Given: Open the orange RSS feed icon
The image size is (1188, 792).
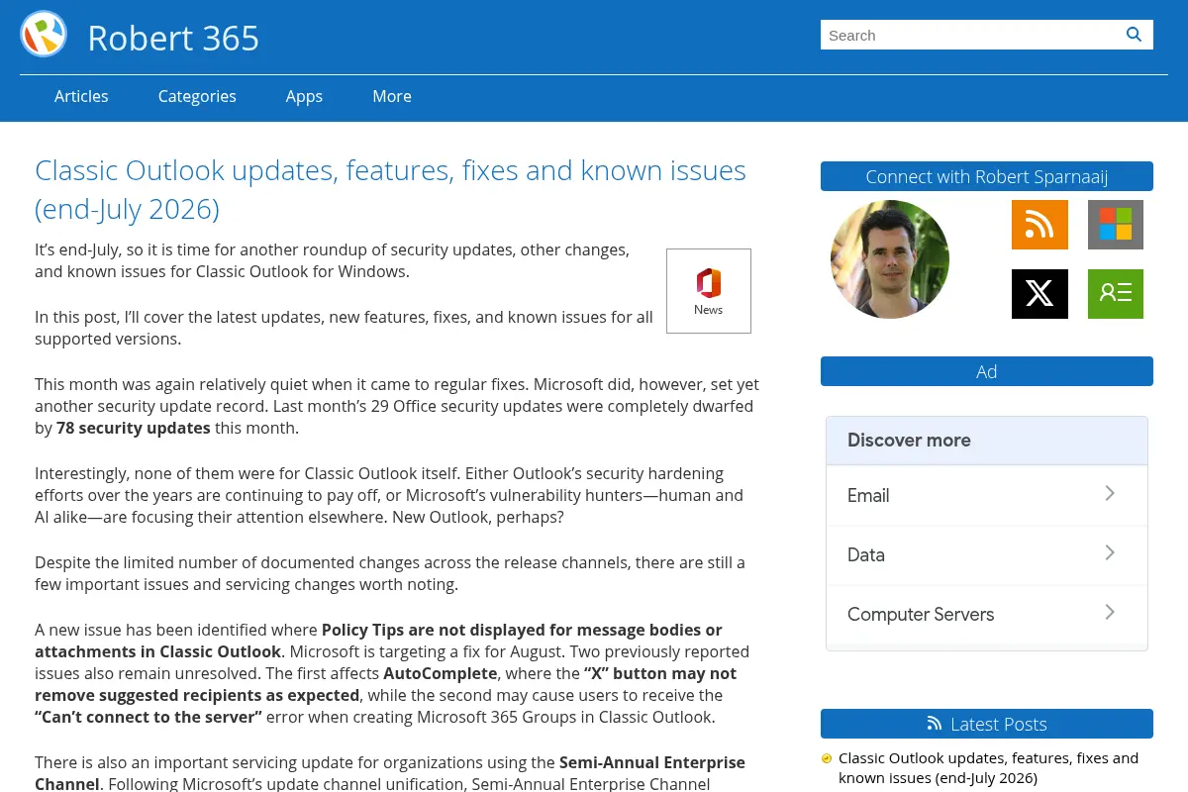Looking at the screenshot, I should coord(1039,225).
